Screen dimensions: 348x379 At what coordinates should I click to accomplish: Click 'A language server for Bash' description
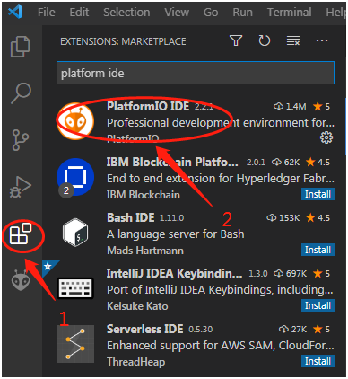pyautogui.click(x=176, y=234)
